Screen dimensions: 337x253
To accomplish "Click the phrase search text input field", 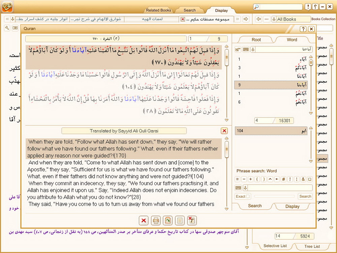I will tap(280, 188).
